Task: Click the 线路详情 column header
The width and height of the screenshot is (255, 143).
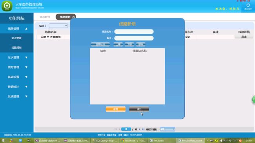Action: [x=244, y=32]
